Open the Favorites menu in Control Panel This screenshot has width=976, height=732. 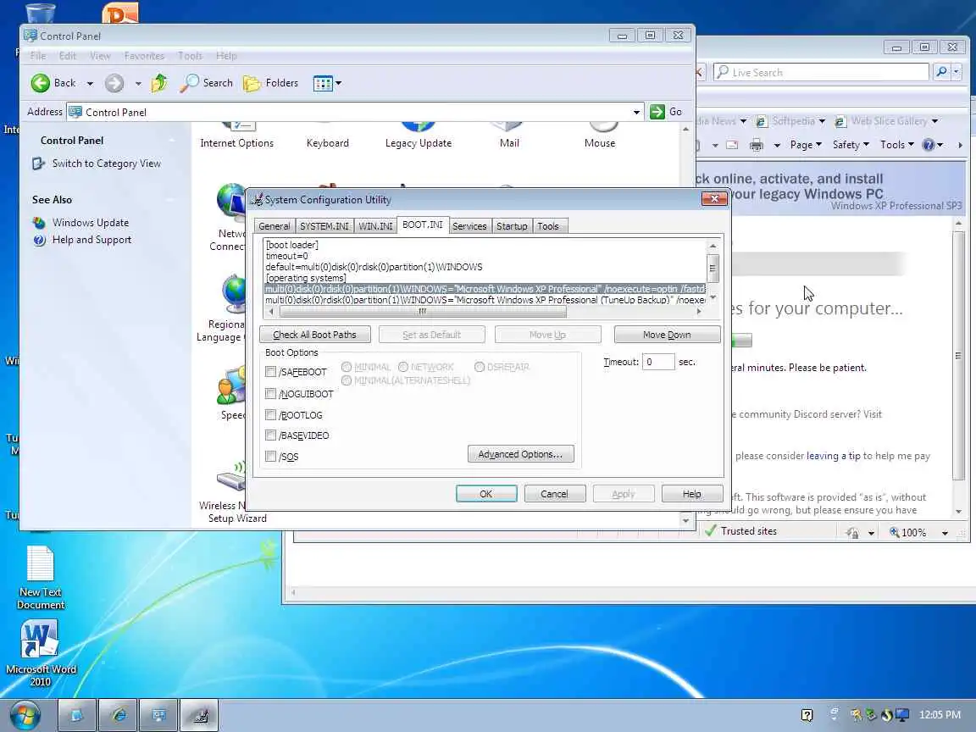144,55
